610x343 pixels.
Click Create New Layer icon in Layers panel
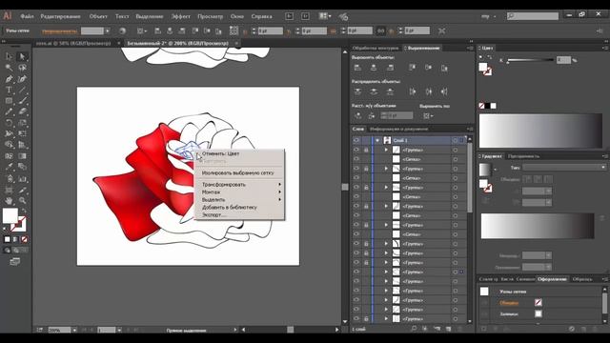[448, 329]
